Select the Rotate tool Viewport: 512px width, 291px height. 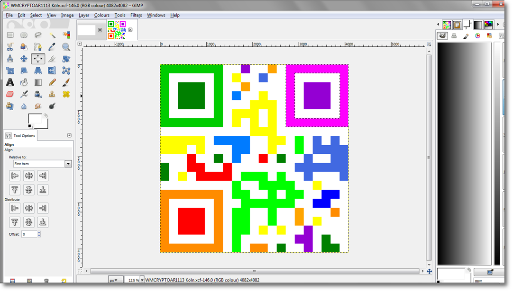66,59
